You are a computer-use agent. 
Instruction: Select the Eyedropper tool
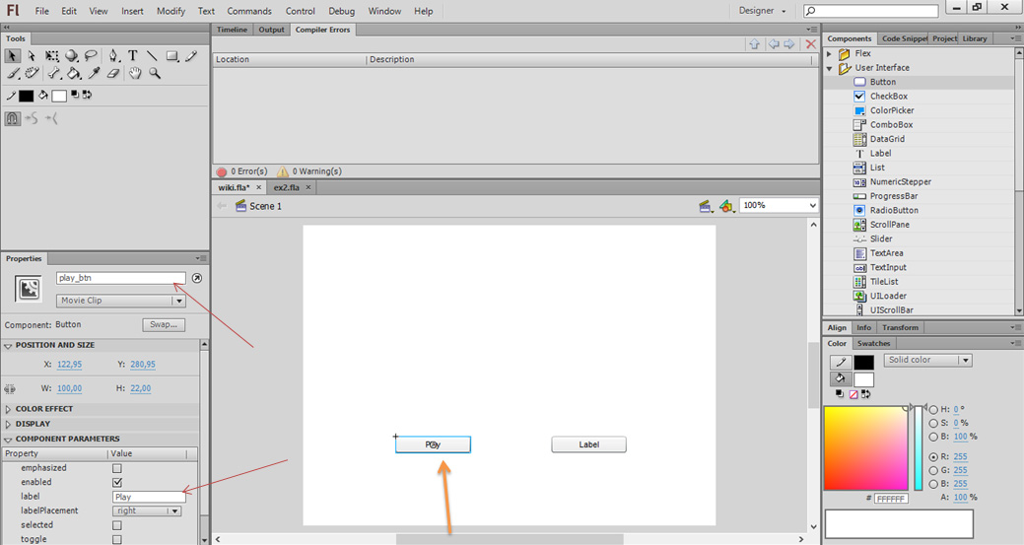pos(94,73)
